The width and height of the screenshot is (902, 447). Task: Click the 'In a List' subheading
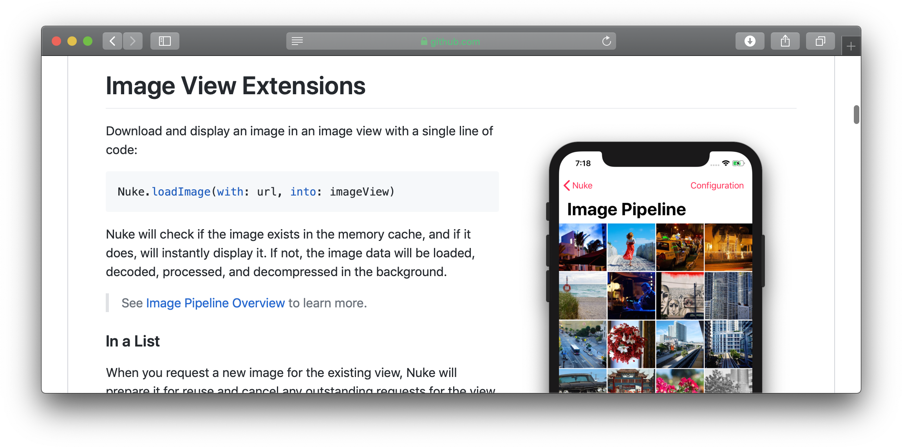click(x=133, y=341)
